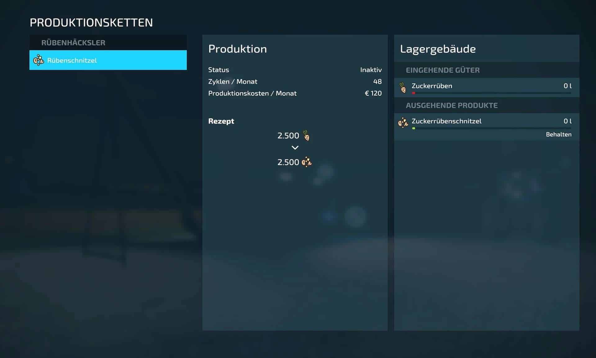Click the Zuckerrüben beet icon in incoming goods
The image size is (596, 358).
click(403, 88)
